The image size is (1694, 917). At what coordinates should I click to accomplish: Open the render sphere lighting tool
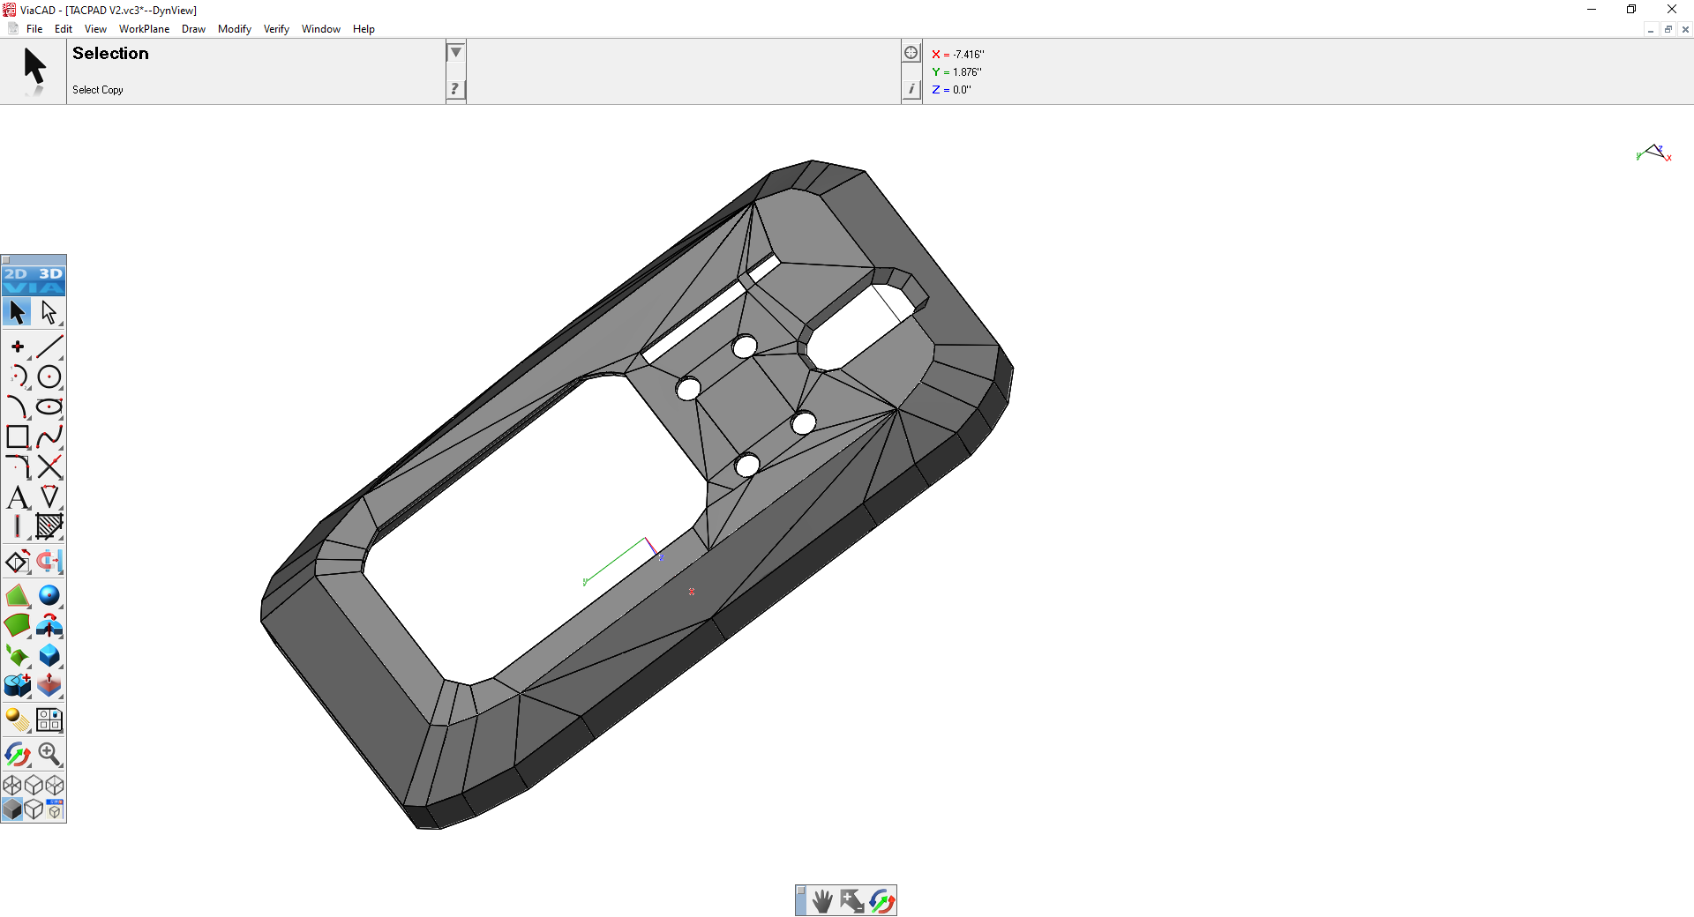coord(18,720)
